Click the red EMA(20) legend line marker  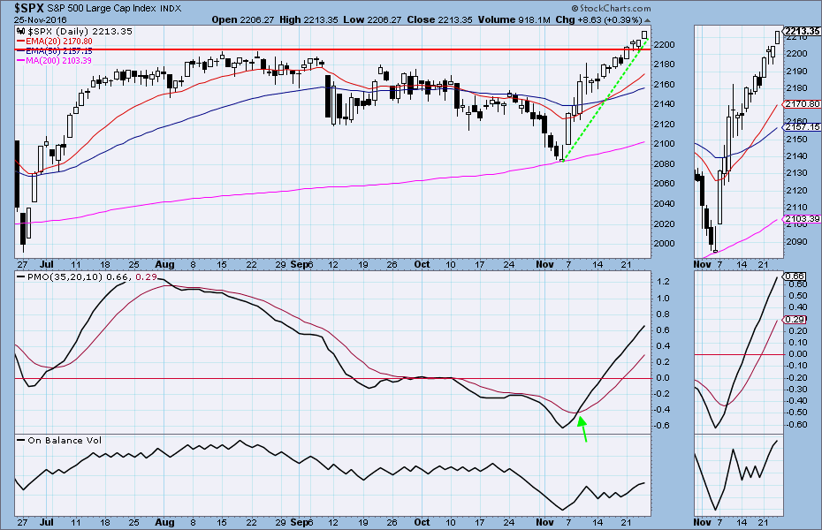coord(22,41)
